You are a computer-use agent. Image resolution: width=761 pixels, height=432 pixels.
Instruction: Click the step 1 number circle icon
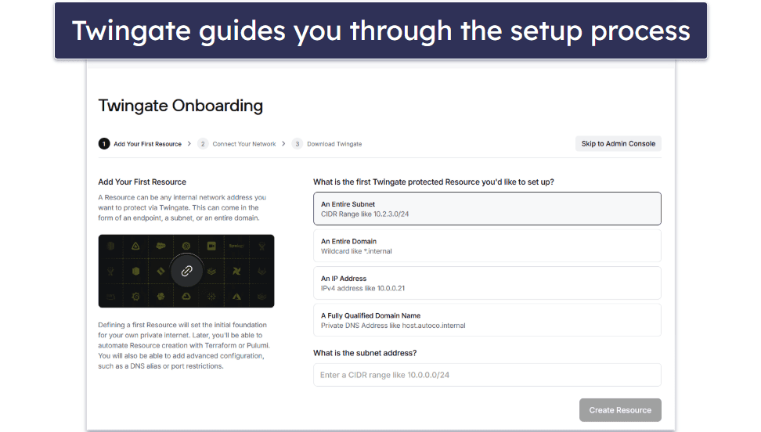tap(104, 144)
